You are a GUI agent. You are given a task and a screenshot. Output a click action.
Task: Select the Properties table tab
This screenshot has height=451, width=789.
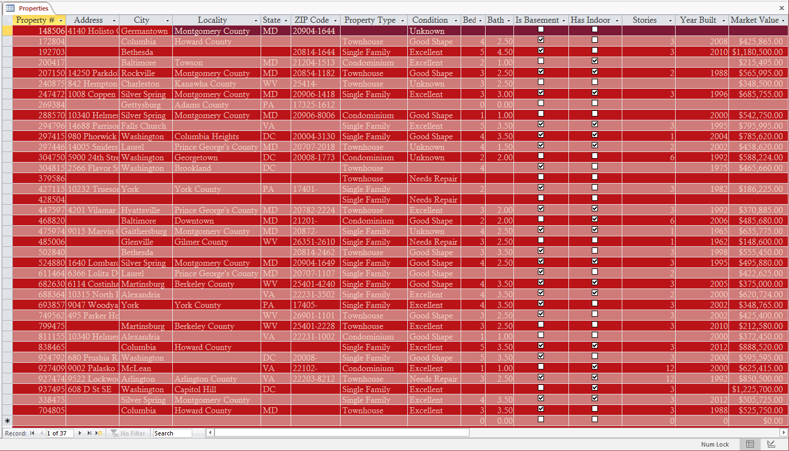tap(28, 8)
